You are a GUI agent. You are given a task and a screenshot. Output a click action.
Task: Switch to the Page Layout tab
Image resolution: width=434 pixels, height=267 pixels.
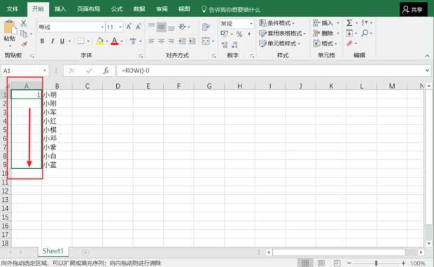89,9
